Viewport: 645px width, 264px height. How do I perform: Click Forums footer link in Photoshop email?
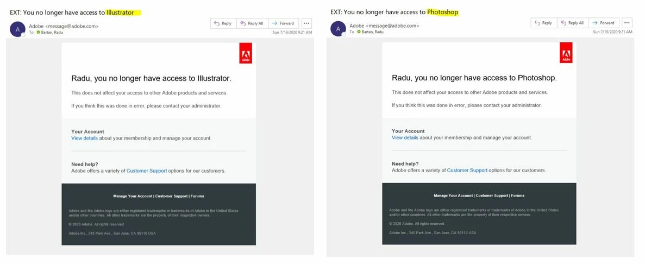pos(517,196)
